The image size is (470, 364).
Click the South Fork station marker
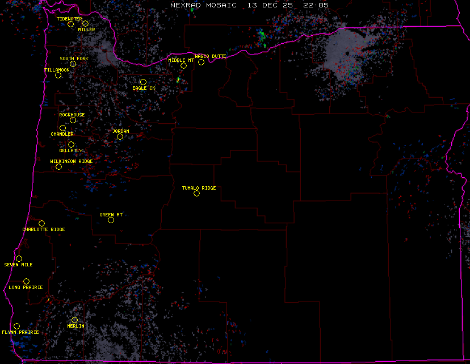pyautogui.click(x=73, y=64)
